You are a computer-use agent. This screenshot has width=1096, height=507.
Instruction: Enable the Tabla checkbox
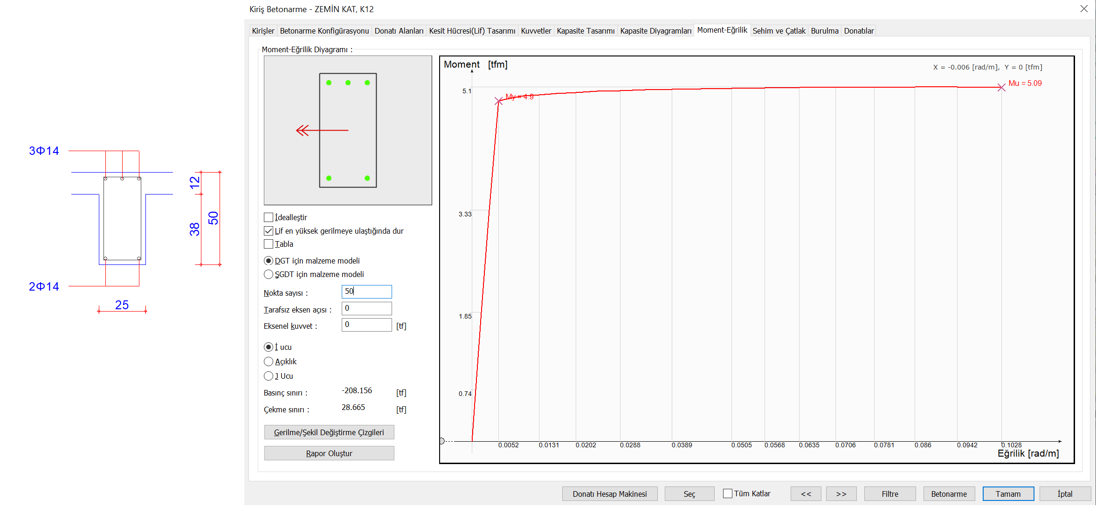tap(269, 244)
